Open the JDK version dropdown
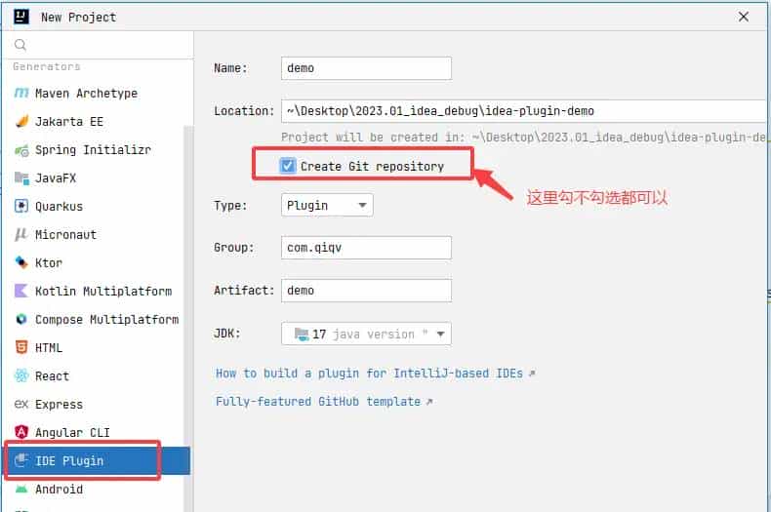 click(366, 335)
